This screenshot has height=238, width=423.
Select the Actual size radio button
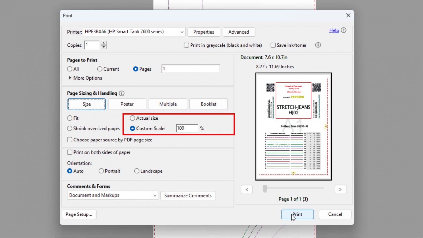coord(132,118)
